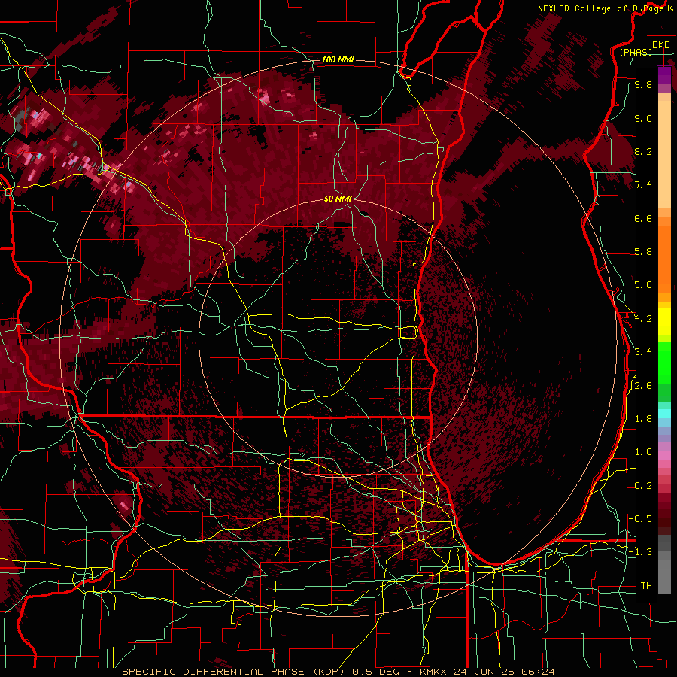
Task: Click the 24 JUN 25 06:24 timestamp
Action: point(503,672)
